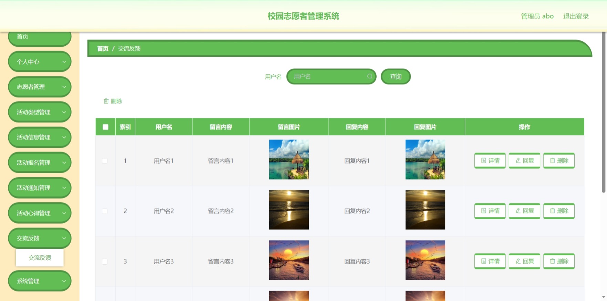The width and height of the screenshot is (607, 301).
Task: Open 活动信息管理 sidebar menu
Action: 40,137
